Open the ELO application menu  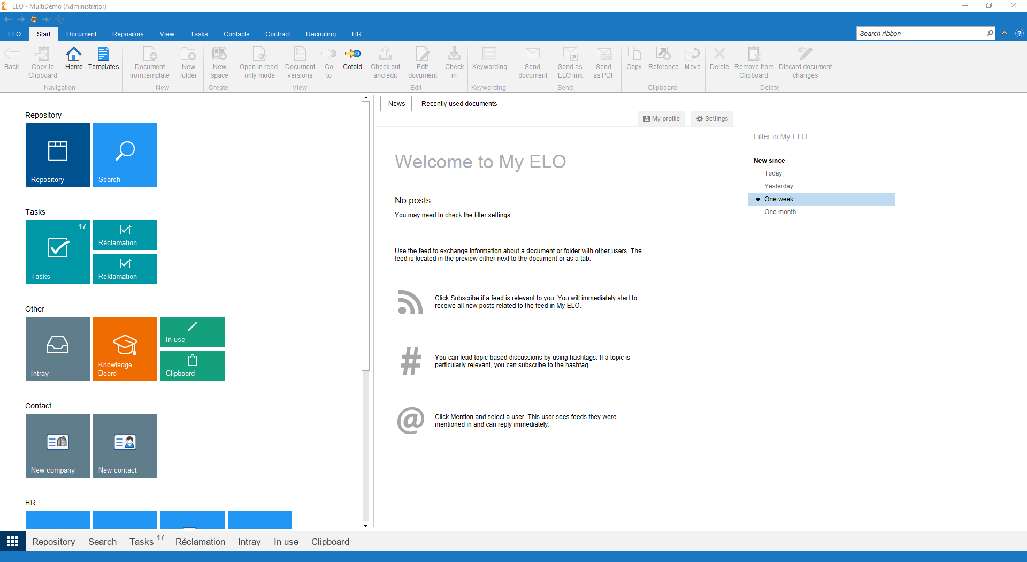[14, 34]
